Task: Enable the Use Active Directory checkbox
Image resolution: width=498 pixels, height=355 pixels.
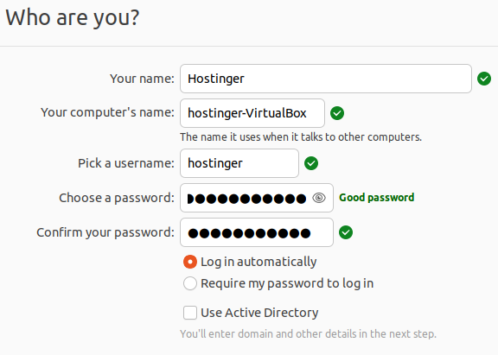Action: tap(190, 313)
